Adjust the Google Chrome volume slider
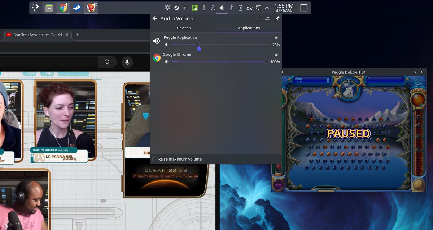The height and width of the screenshot is (230, 433). pos(220,62)
